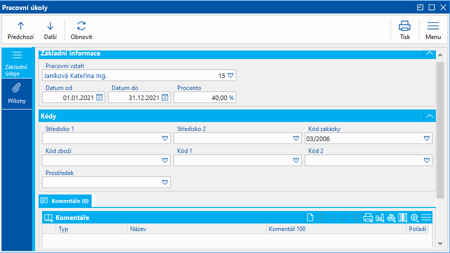Click the form's vertical scrollbar up arrow
450x253 pixels.
pyautogui.click(x=440, y=55)
